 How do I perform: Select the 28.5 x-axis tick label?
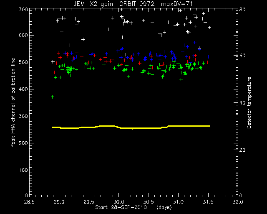pos(29,202)
